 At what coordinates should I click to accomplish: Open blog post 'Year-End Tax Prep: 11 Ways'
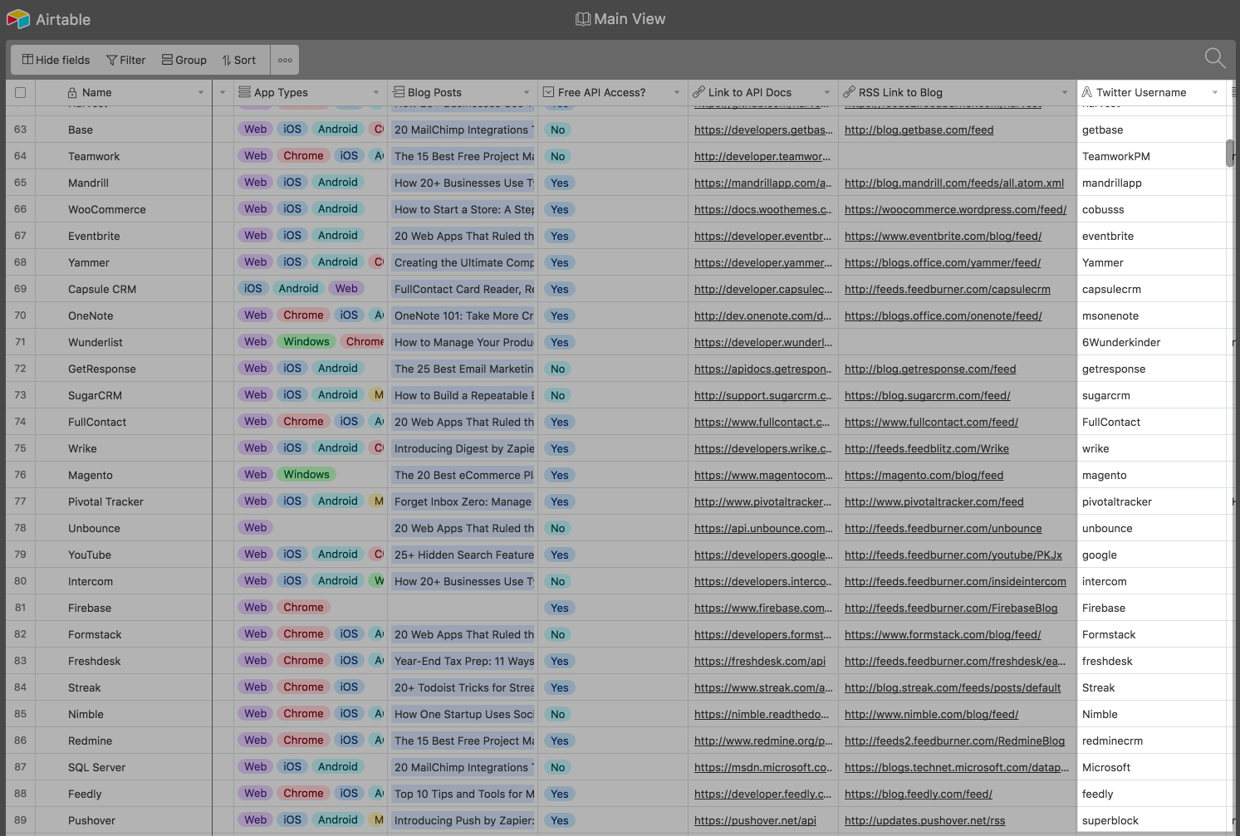[x=463, y=661]
